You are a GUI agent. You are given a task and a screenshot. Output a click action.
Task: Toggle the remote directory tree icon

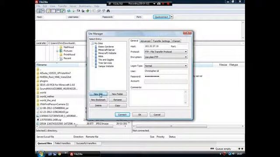click(58, 11)
